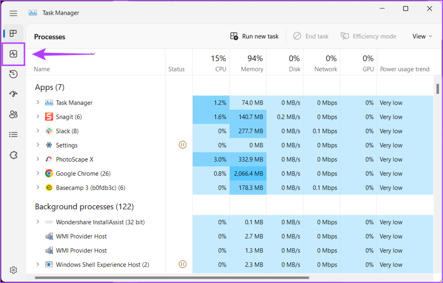Go to the Users sidebar icon

click(x=13, y=114)
